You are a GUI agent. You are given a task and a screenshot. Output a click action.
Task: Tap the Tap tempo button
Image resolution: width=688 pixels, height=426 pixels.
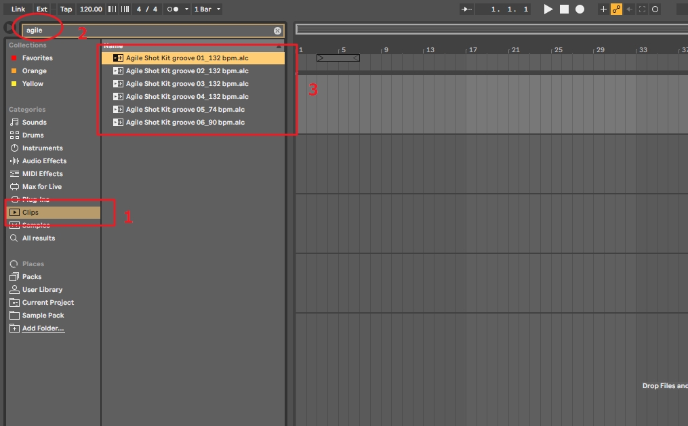(66, 9)
